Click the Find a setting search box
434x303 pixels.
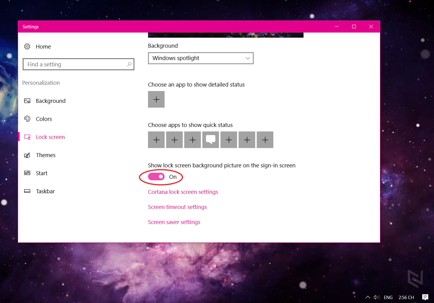pos(79,64)
